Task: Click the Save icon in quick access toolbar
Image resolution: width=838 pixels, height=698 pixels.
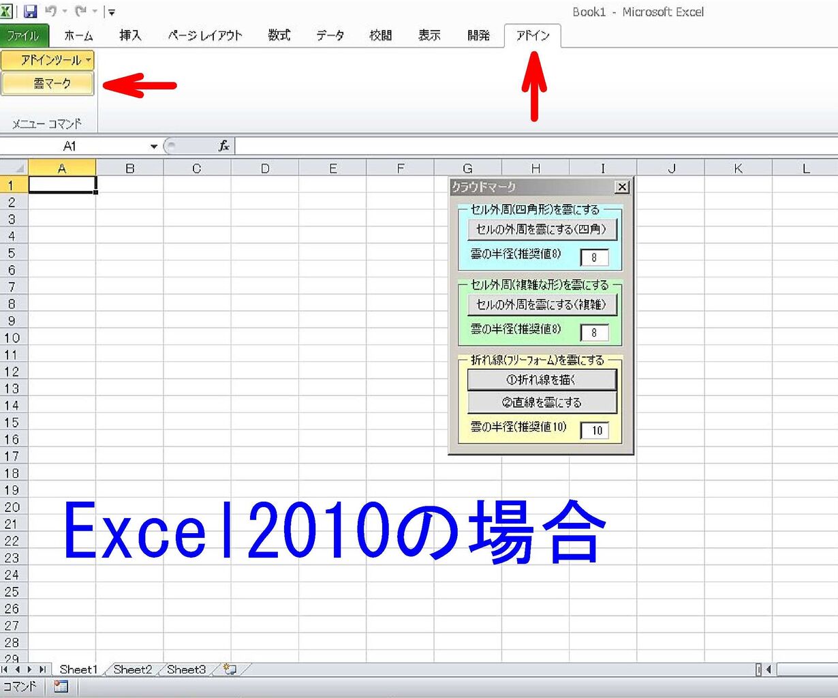Action: 31,12
